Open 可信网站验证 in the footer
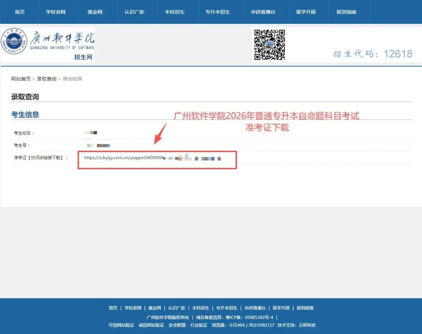 (x=121, y=325)
